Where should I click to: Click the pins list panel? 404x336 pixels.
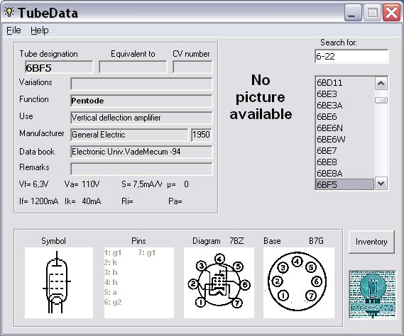tap(139, 283)
